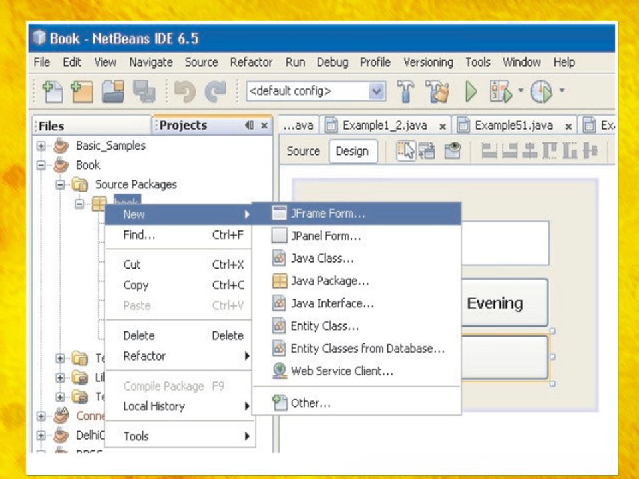The image size is (639, 479).
Task: Click the Undo arrow icon
Action: [185, 91]
